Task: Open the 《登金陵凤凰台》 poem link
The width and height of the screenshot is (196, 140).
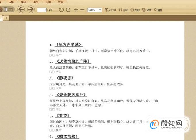Action: 71,95
